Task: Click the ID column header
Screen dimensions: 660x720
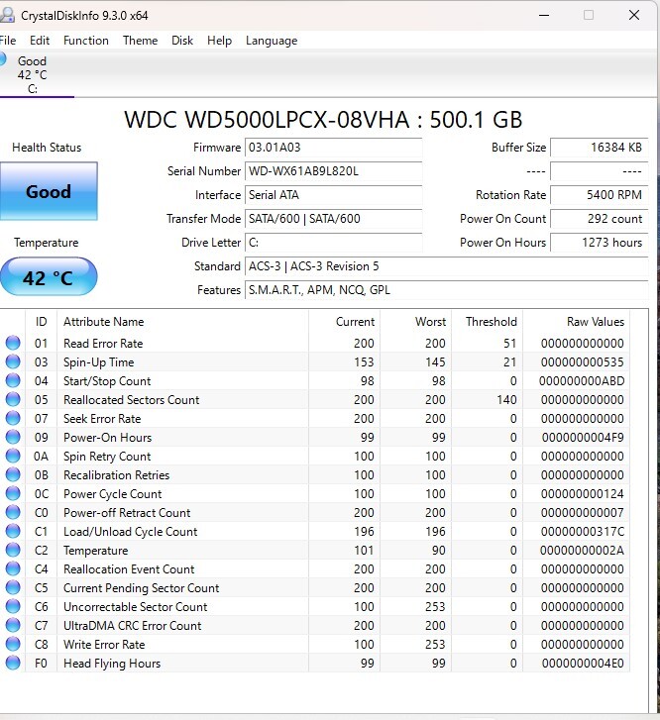Action: click(41, 322)
